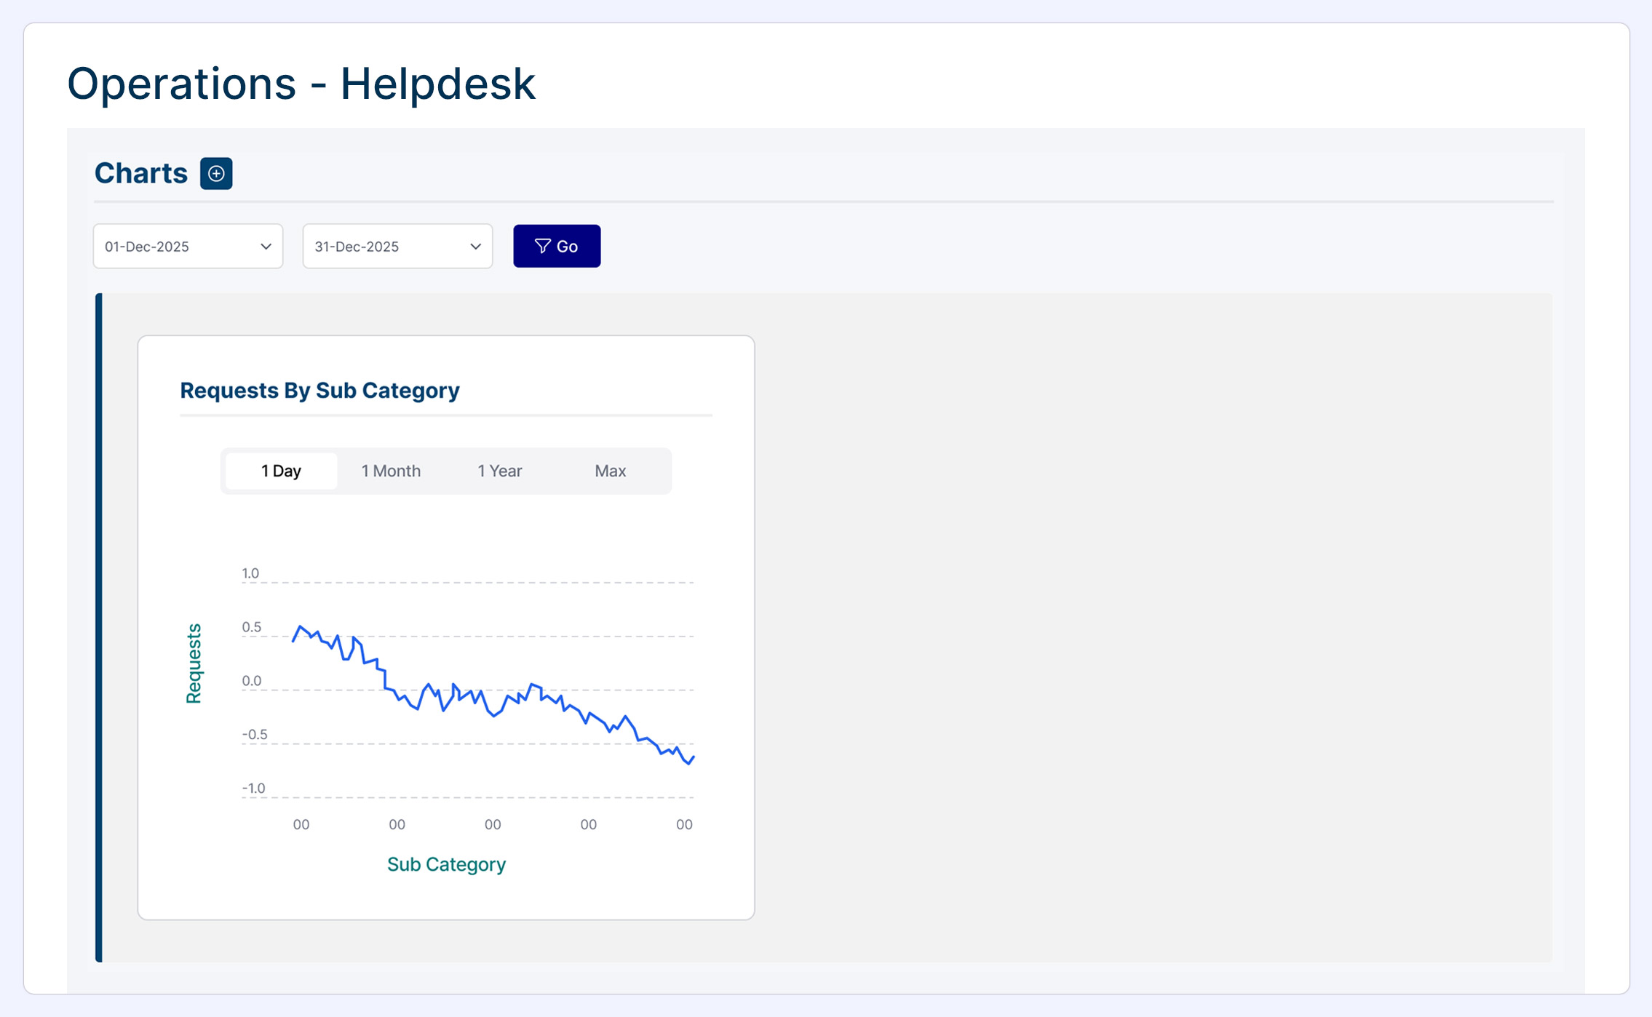Click the Operations - Helpdesk page title

pyautogui.click(x=301, y=83)
